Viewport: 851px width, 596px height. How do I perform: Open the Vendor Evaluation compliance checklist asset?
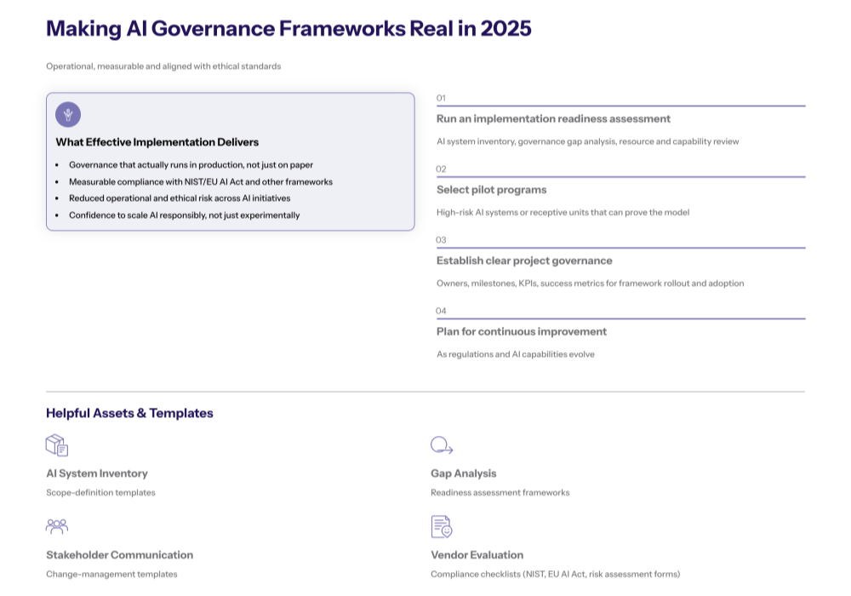click(x=477, y=554)
